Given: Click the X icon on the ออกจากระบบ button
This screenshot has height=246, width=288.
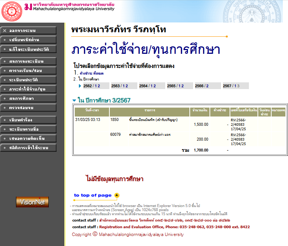Looking at the screenshot, I should tap(4, 30).
